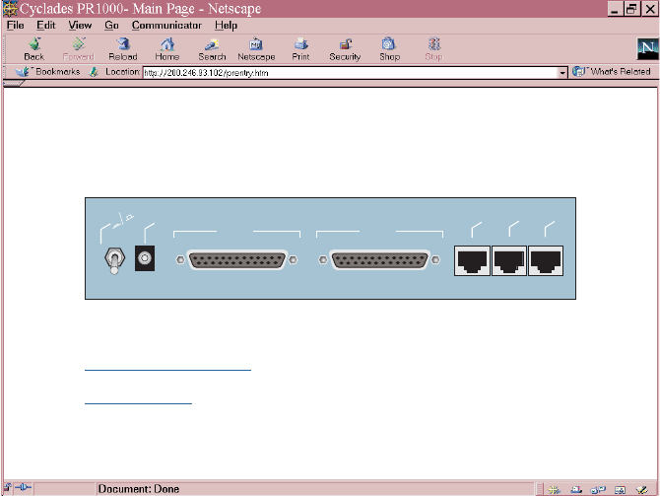Viewport: 660px width, 496px height.
Task: Click the My Netscape toolbar button
Action: coord(256,49)
